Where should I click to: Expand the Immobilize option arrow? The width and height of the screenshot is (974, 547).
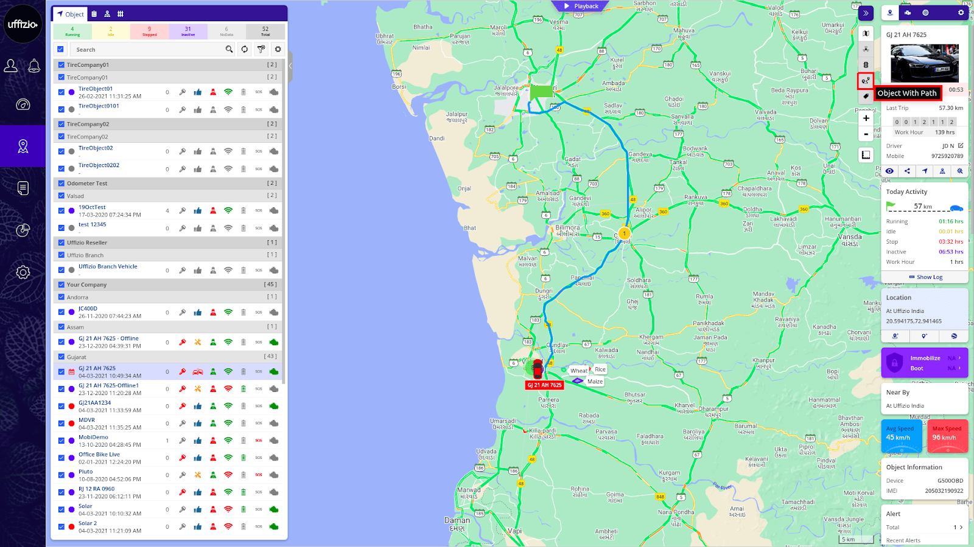pos(959,358)
